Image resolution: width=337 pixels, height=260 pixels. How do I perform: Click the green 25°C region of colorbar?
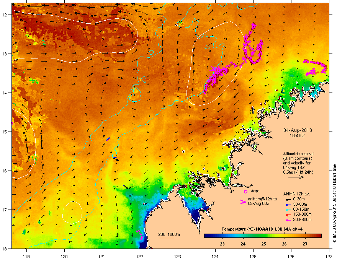(264, 236)
